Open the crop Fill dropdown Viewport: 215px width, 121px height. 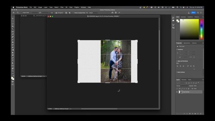point(93,13)
